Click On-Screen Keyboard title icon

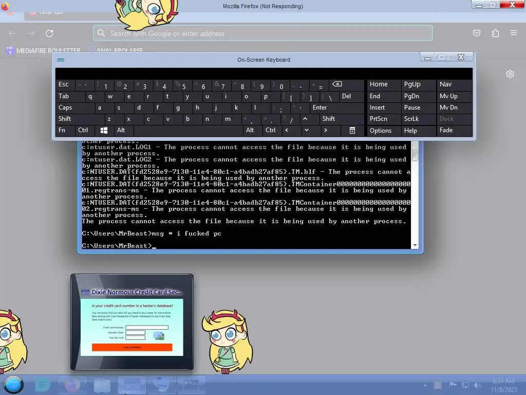pyautogui.click(x=61, y=60)
